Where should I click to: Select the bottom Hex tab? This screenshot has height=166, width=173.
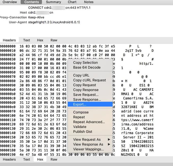point(40,159)
